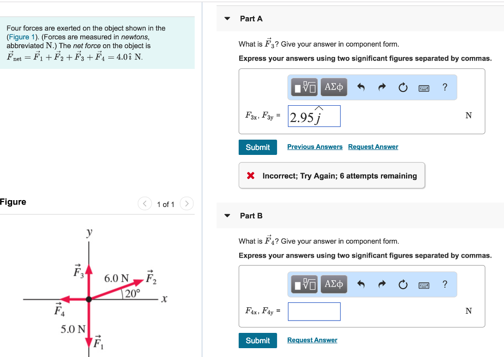This screenshot has width=504, height=357.
Task: Undo the last entry in Part A editor
Action: click(361, 87)
